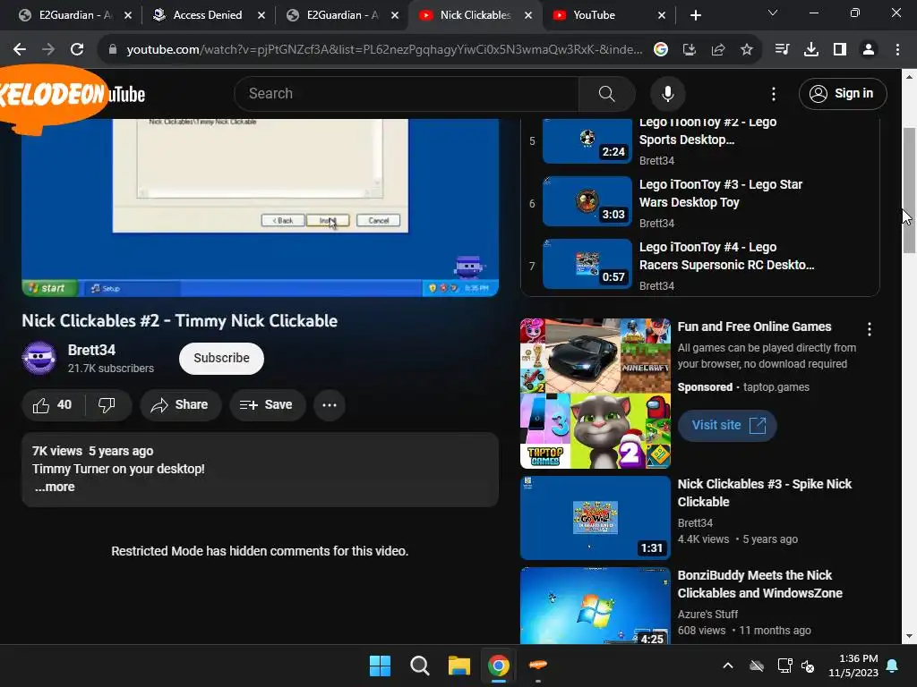Expand the description with ...more

point(55,487)
